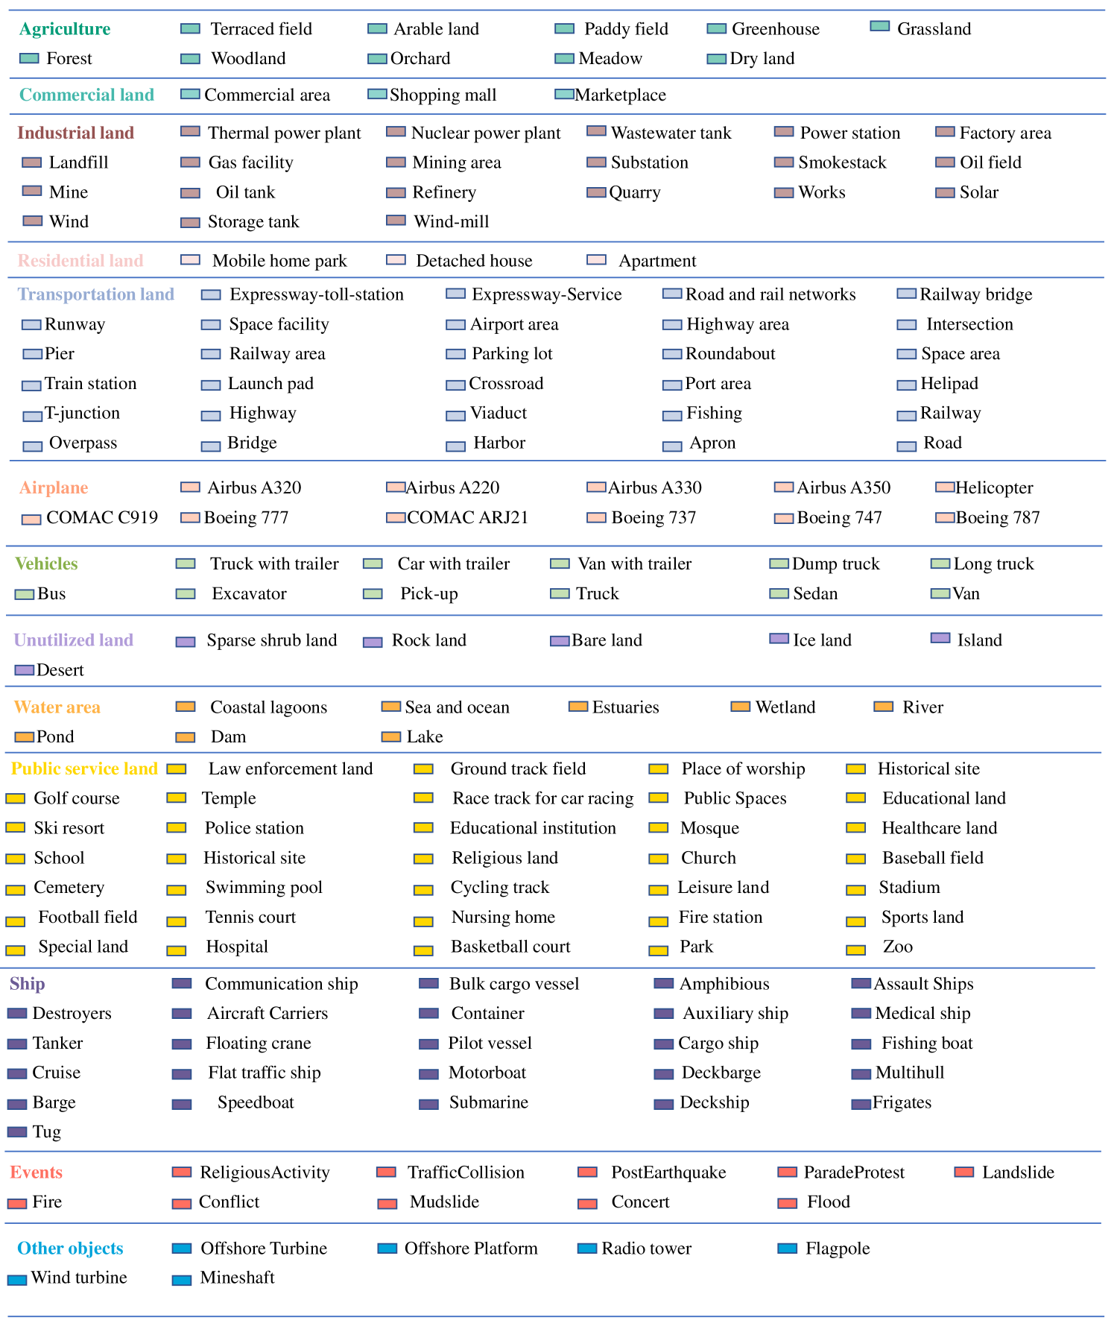Click the PostEarthquake event label
Screen dimensions: 1114x1329
[668, 1172]
